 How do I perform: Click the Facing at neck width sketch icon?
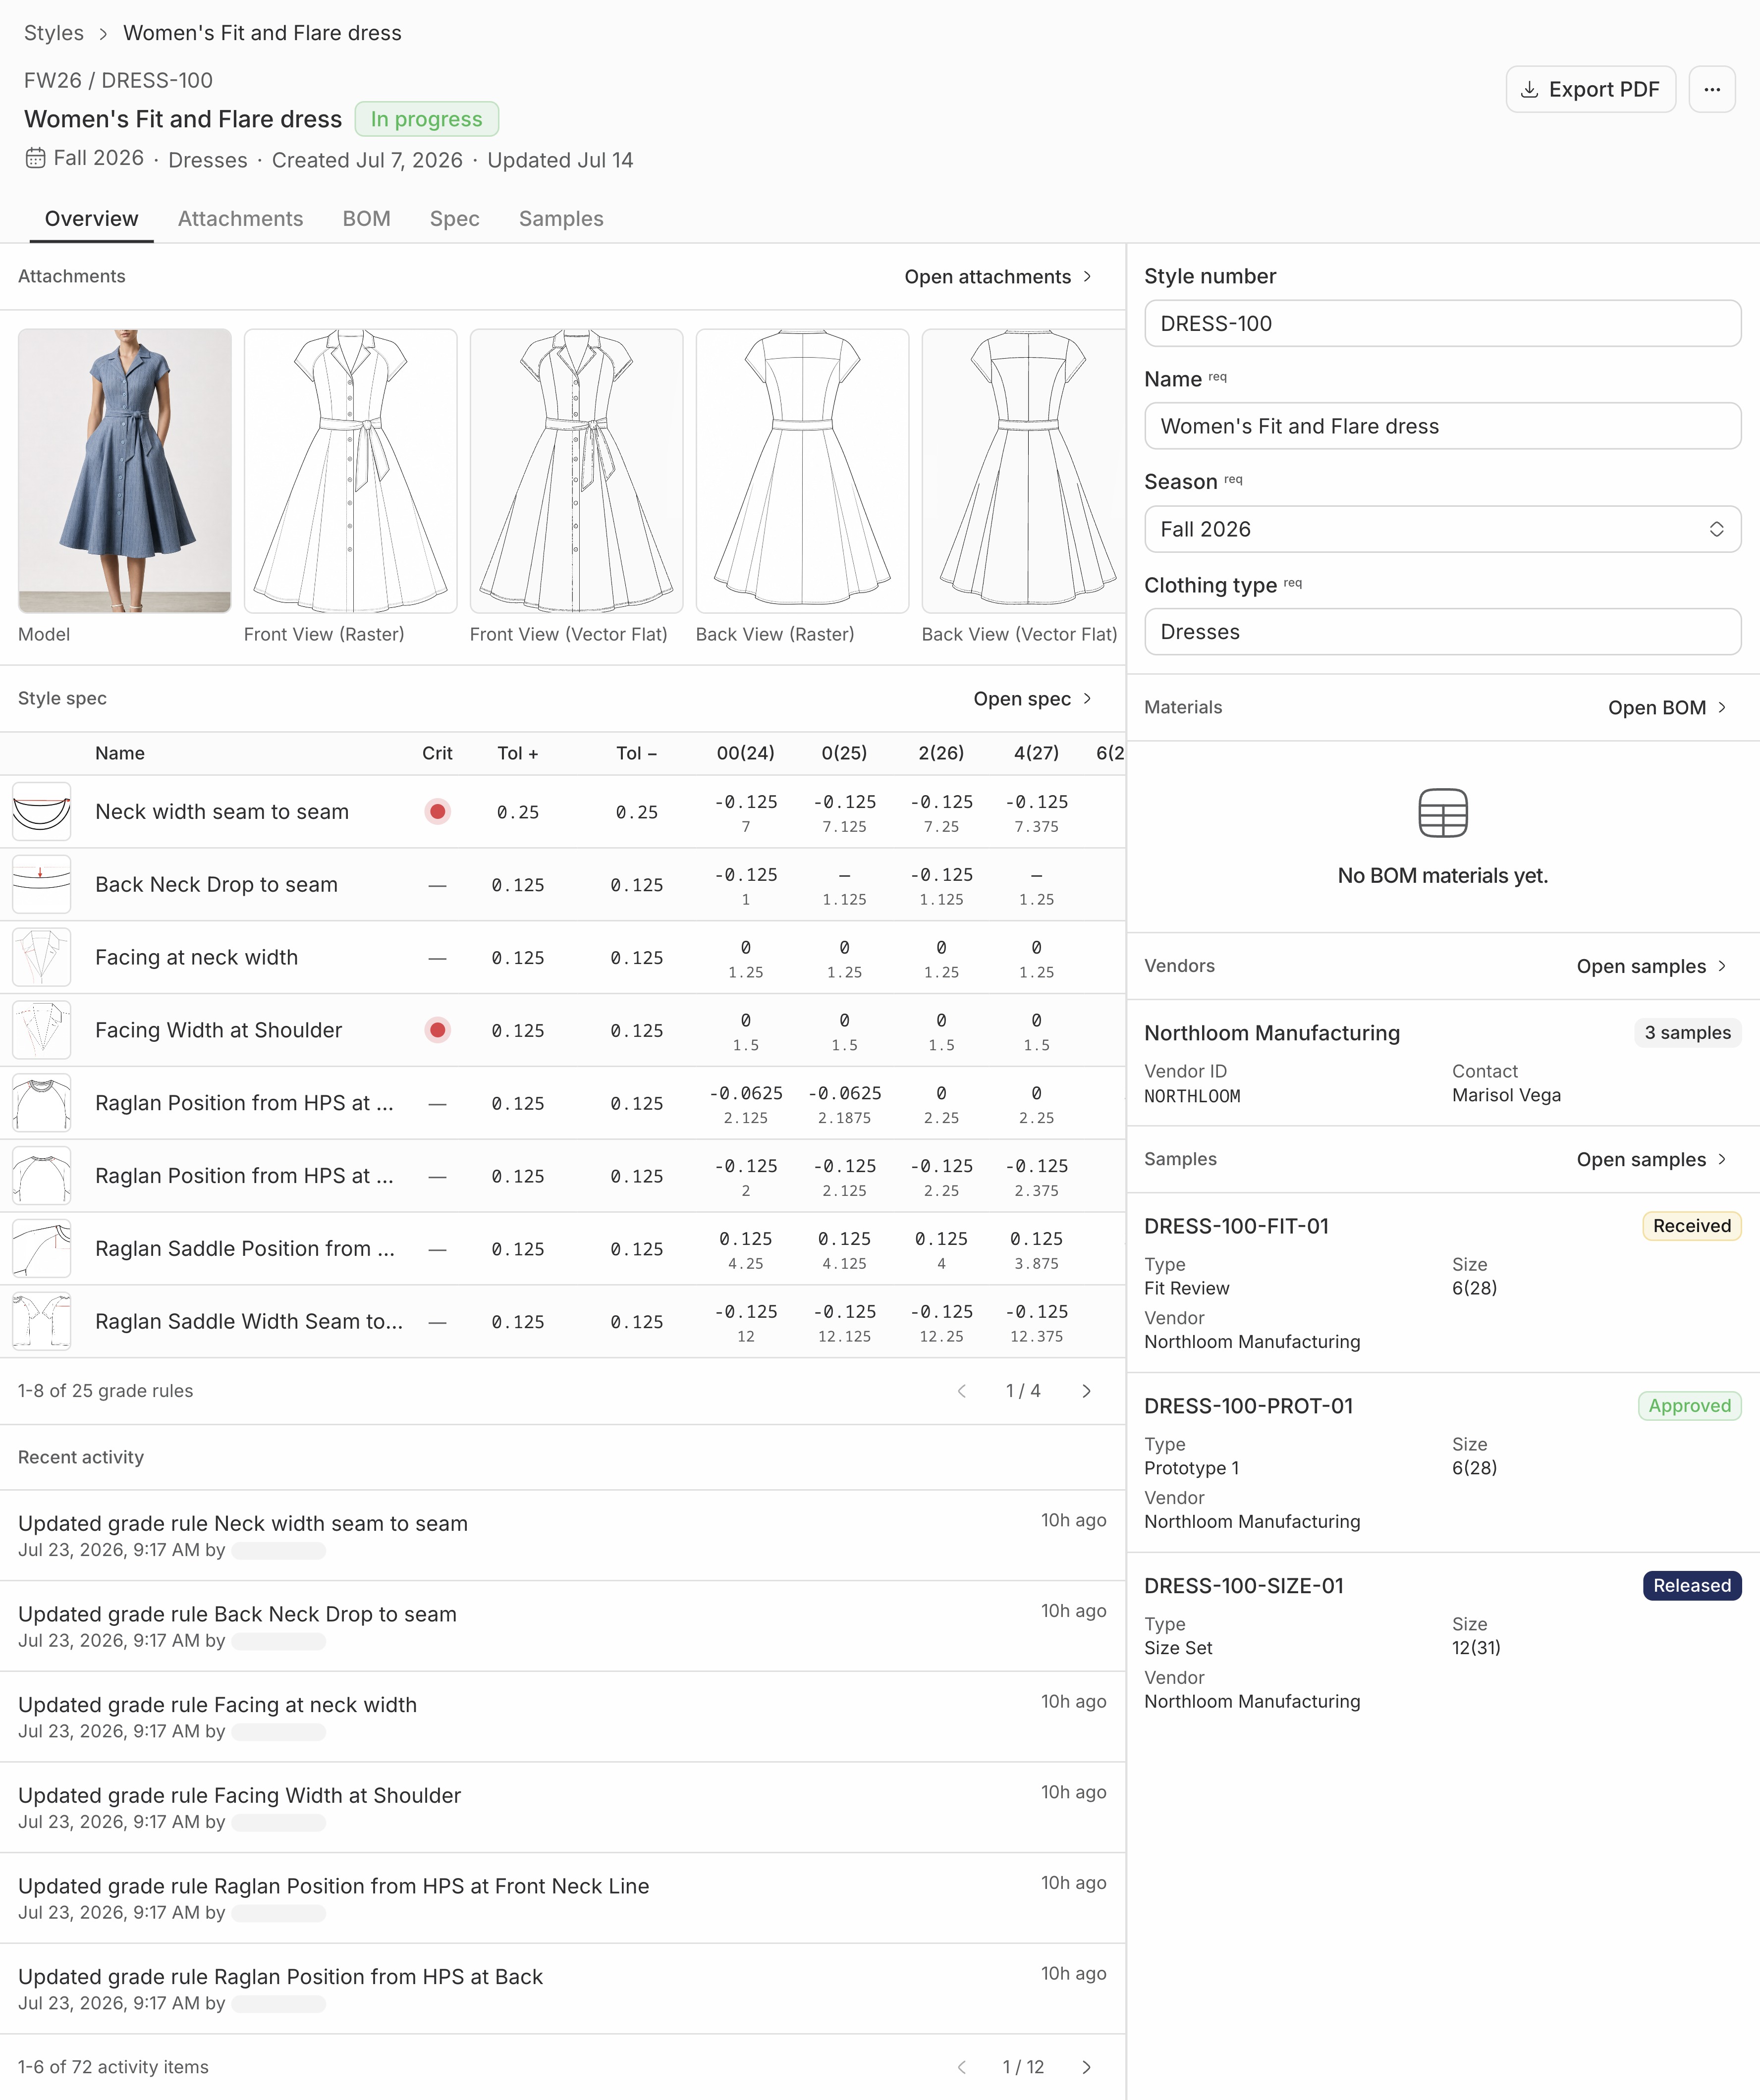42,957
